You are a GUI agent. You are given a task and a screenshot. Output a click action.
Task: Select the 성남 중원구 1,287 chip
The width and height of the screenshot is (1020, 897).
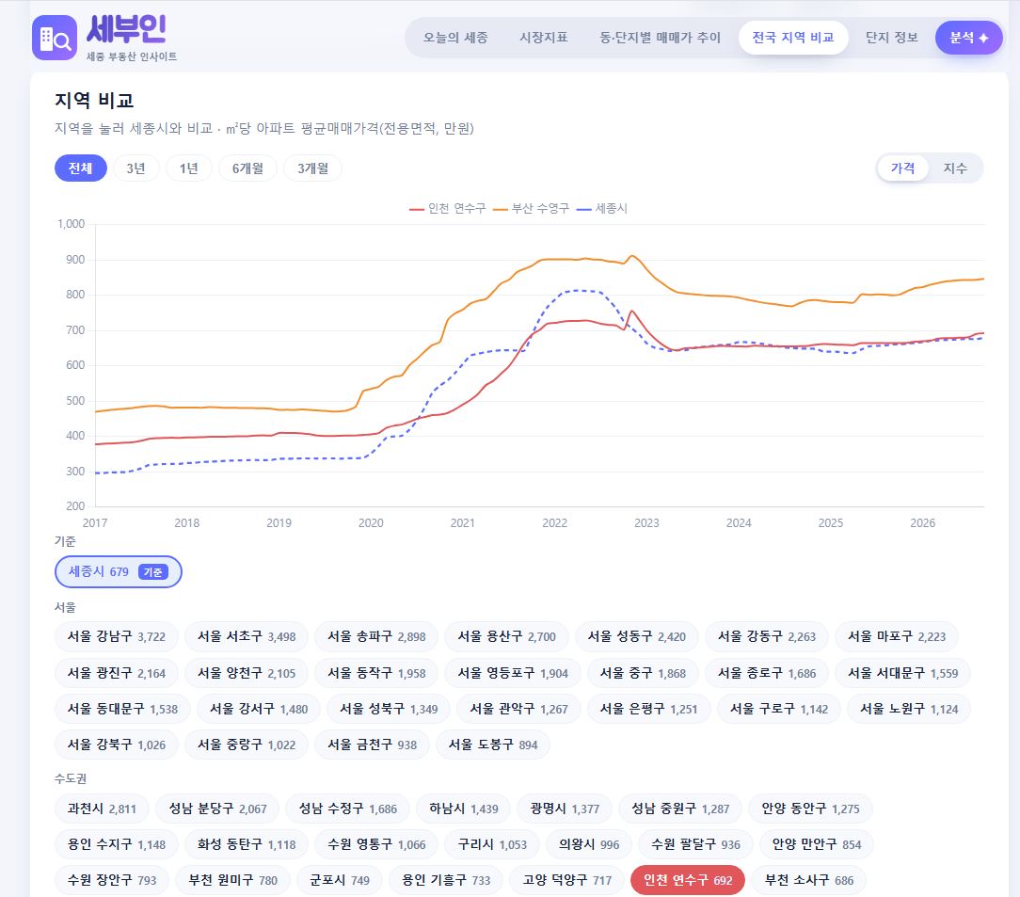pos(680,809)
